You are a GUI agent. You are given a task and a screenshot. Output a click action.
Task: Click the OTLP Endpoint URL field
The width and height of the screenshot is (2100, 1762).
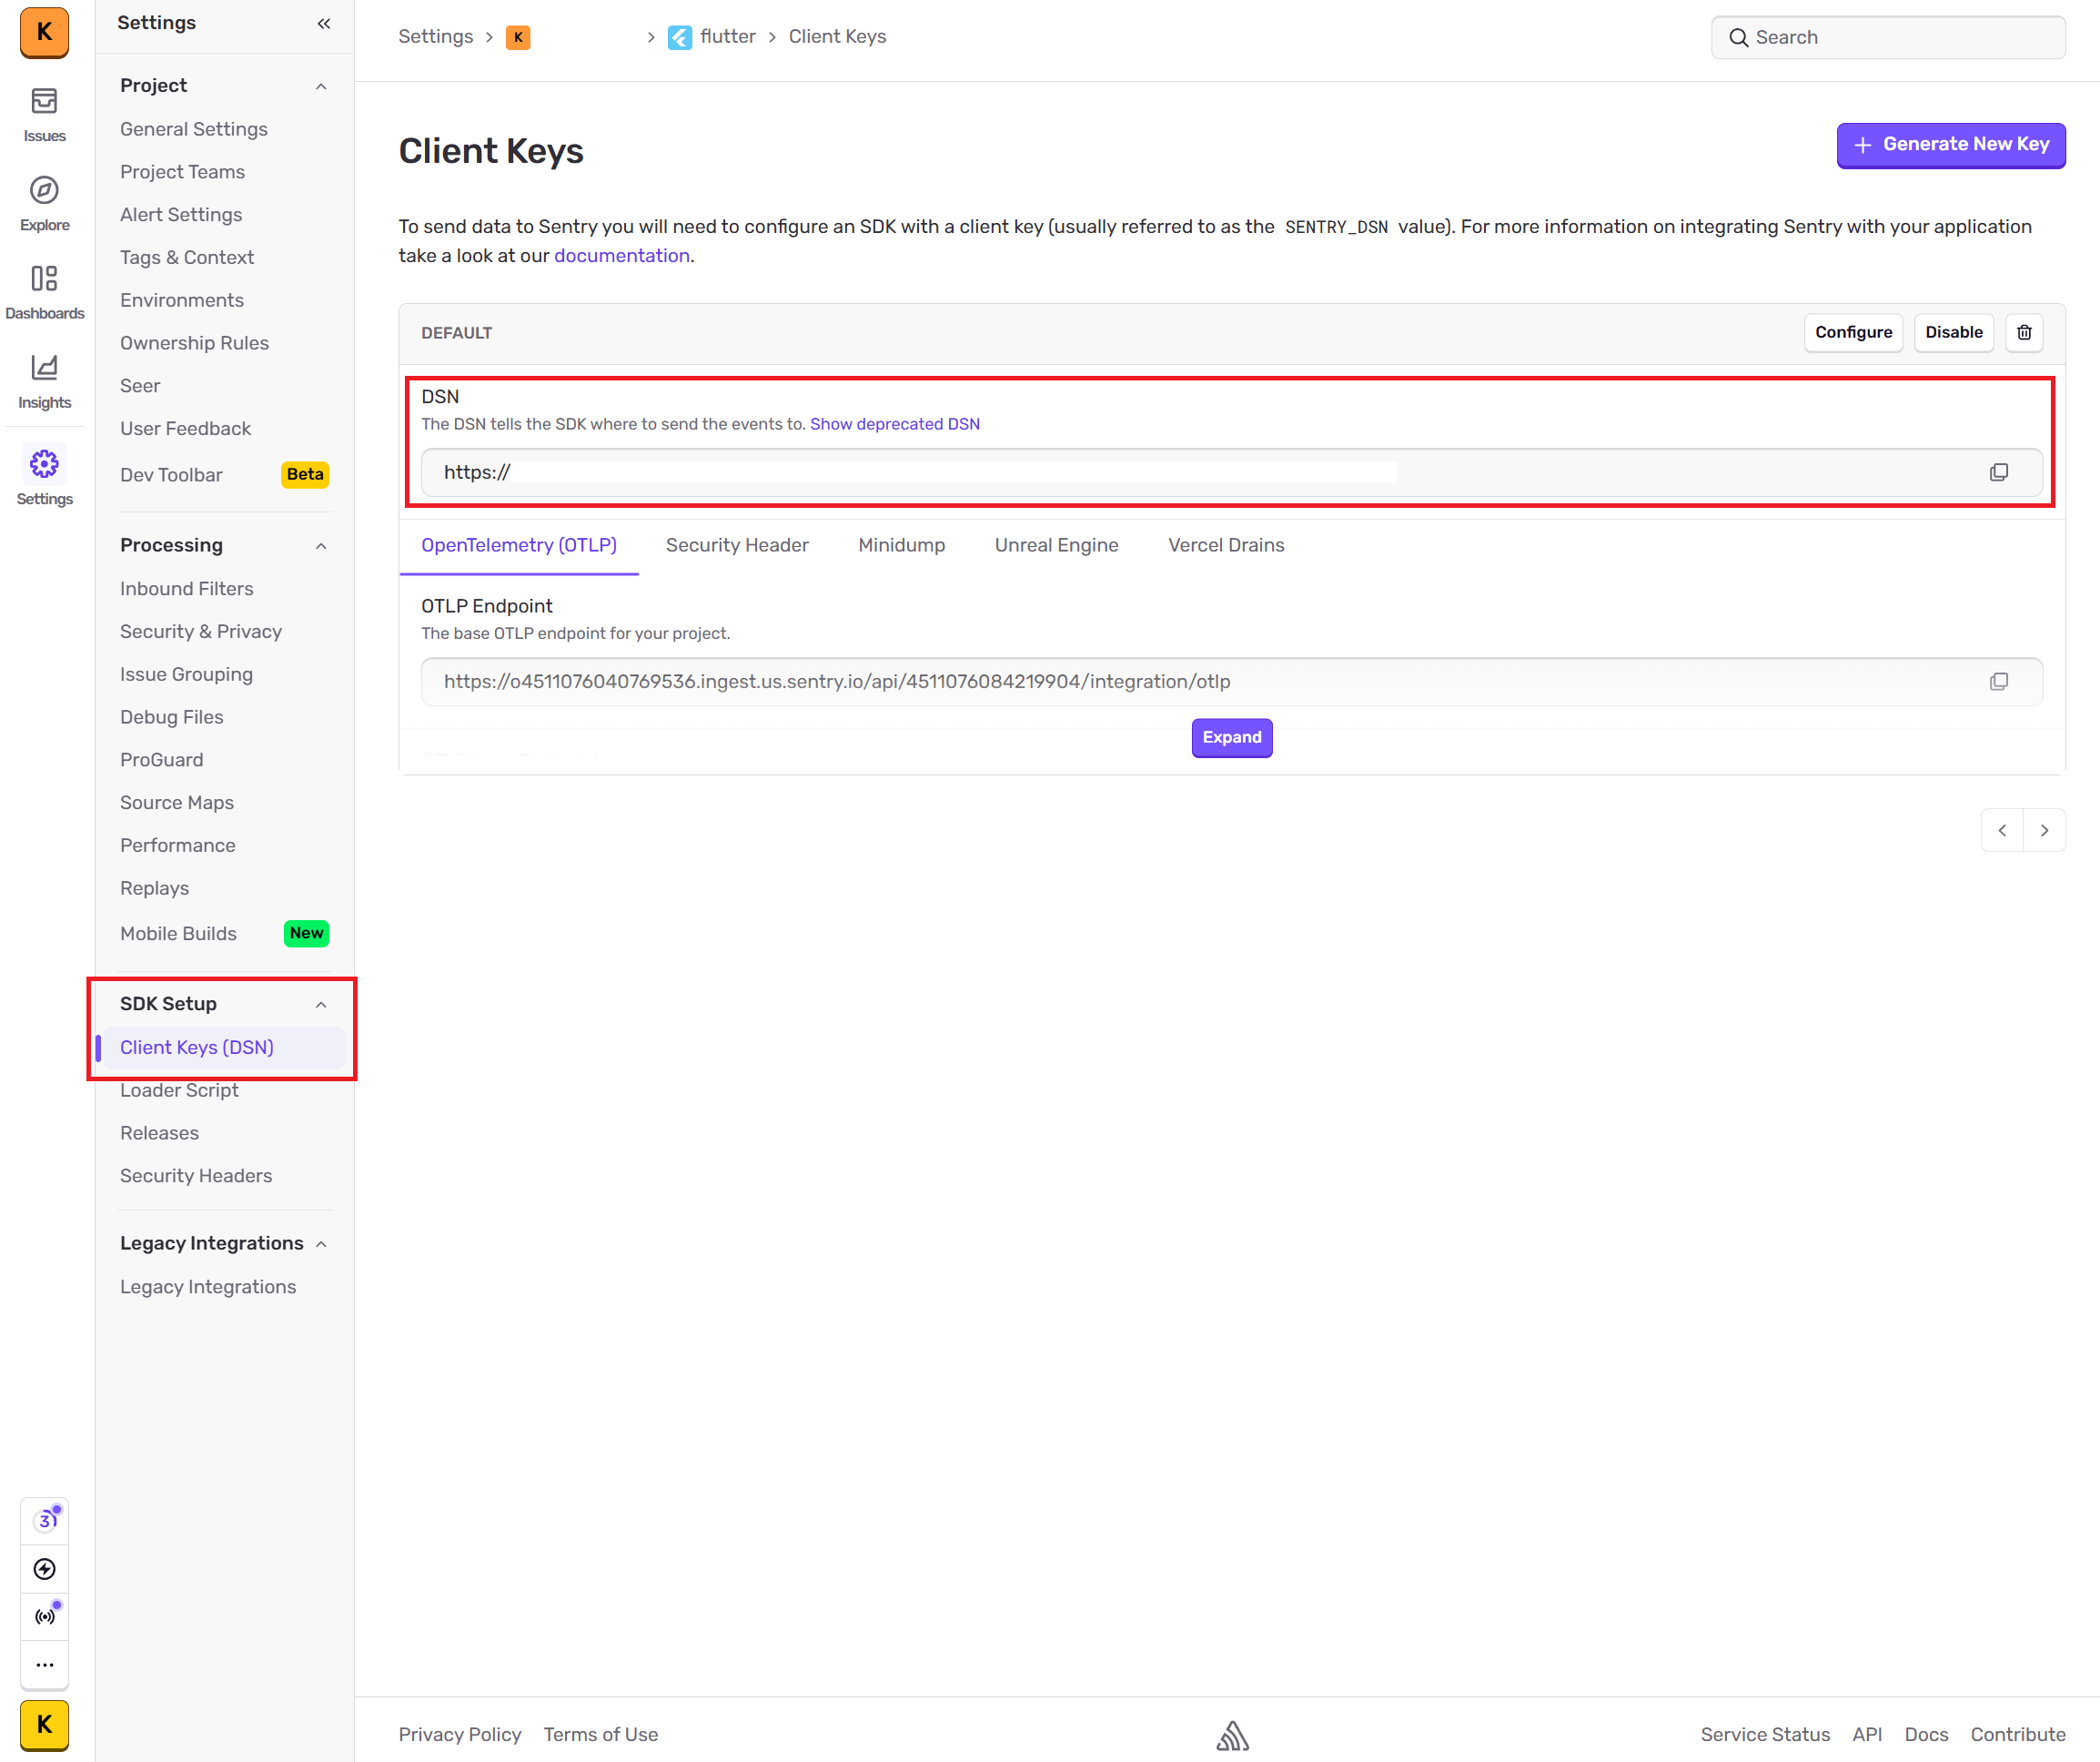click(1231, 681)
